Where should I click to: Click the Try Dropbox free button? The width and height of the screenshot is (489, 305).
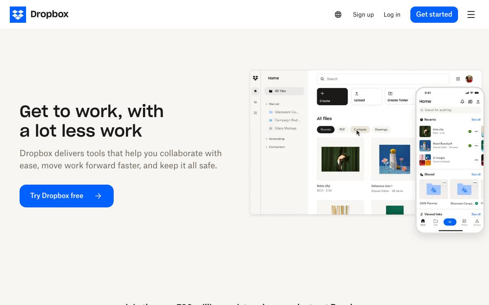click(x=66, y=196)
